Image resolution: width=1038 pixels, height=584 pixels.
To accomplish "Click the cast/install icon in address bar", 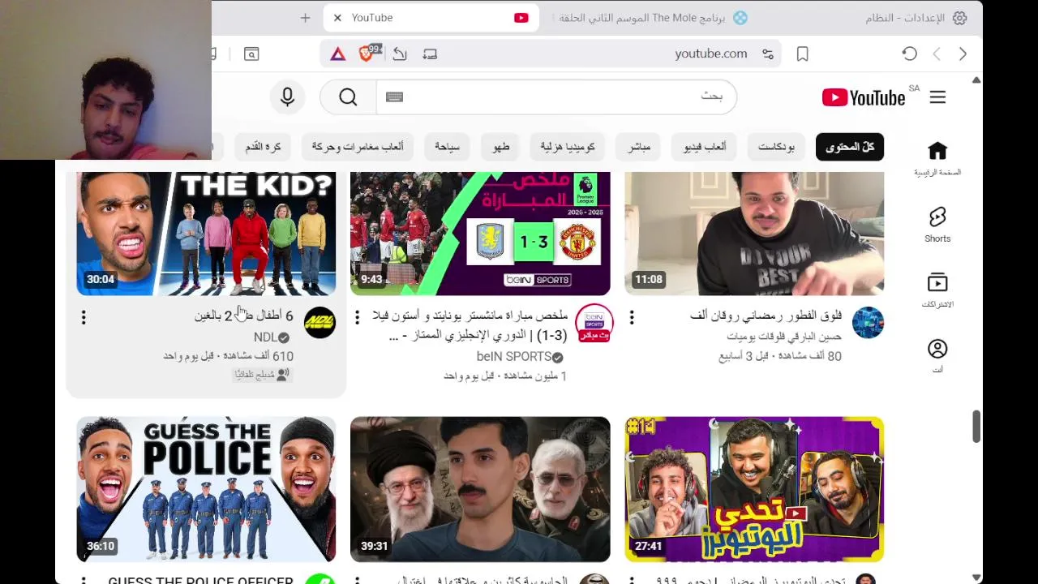I will (x=430, y=54).
